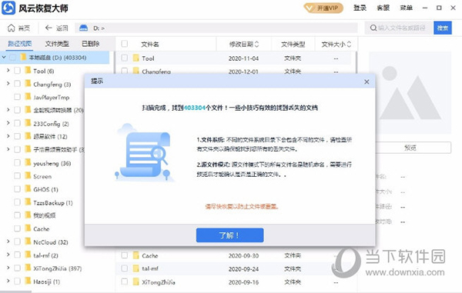Click the JavPlayerTmp folder icon in tree
Screen dimensions: 462x293
pyautogui.click(x=28, y=97)
